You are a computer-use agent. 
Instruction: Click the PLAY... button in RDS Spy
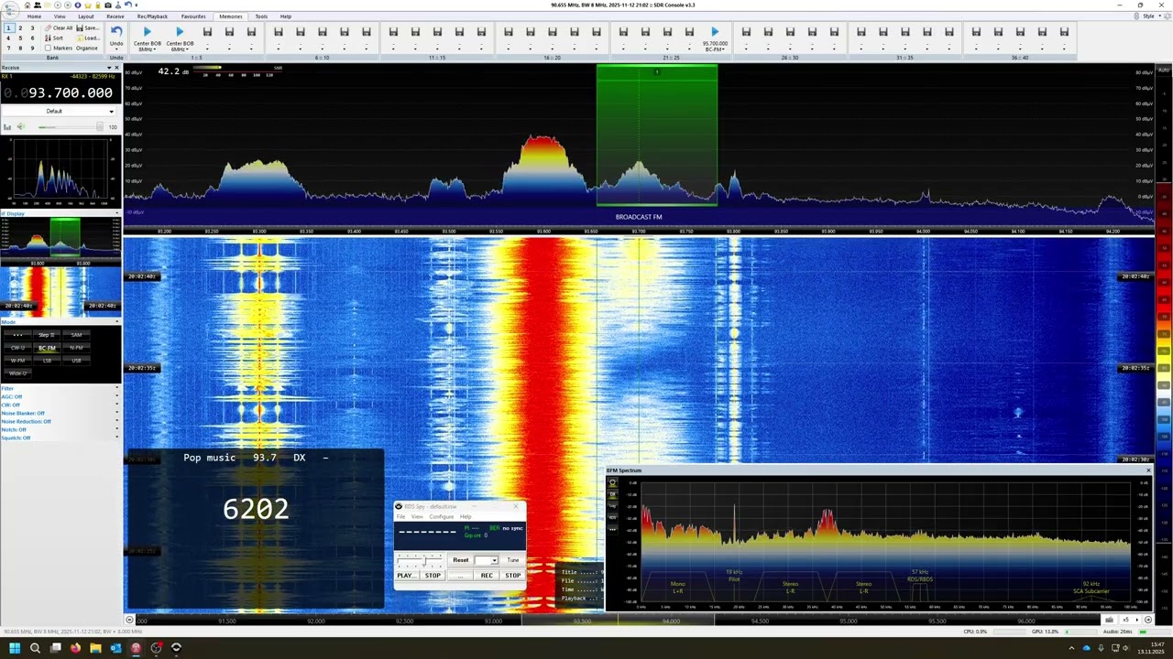pos(405,576)
